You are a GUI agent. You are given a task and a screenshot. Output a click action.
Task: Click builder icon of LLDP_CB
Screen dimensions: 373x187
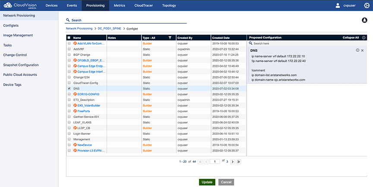click(75, 128)
